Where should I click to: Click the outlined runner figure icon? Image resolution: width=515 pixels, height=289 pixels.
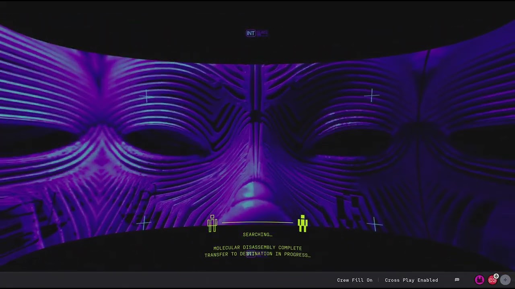pyautogui.click(x=212, y=223)
